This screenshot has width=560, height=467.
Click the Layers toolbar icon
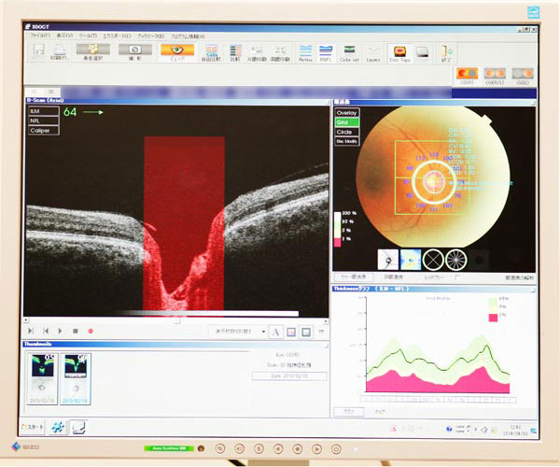373,53
